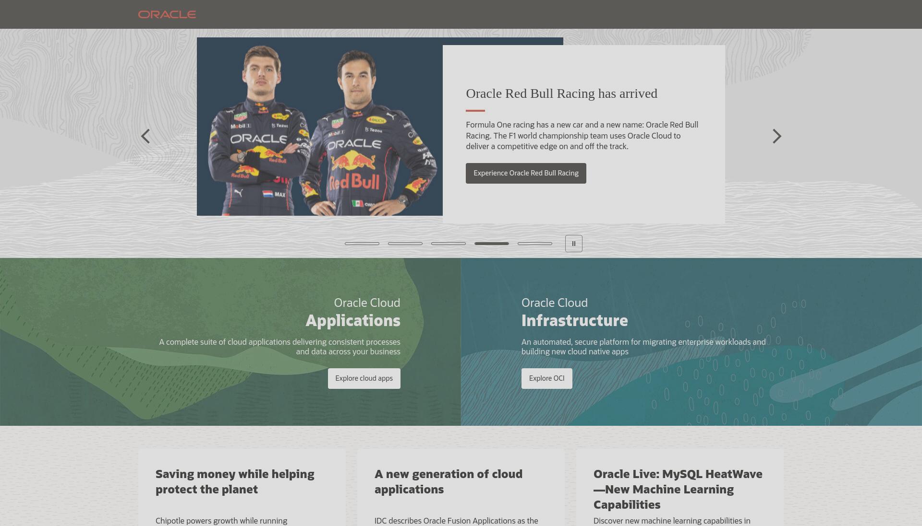Go to previous carousel slide arrow
The height and width of the screenshot is (526, 922).
click(x=146, y=136)
